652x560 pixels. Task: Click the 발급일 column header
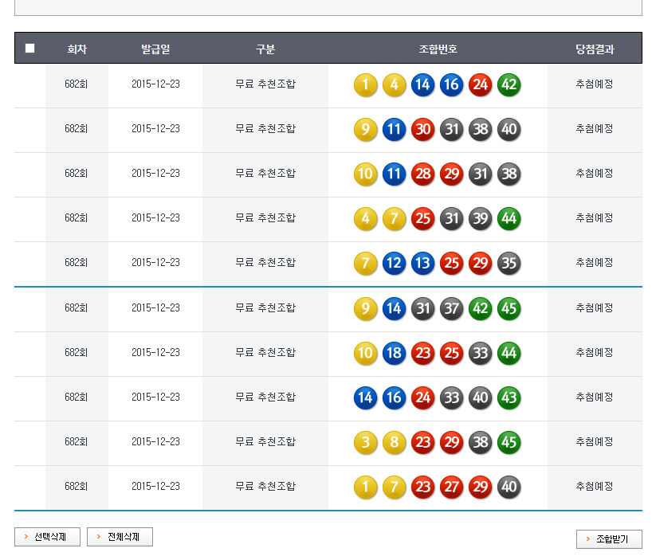[155, 49]
